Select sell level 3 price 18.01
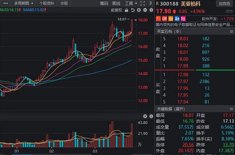Image resolution: width=235 pixels, height=155 pixels. (x=183, y=52)
